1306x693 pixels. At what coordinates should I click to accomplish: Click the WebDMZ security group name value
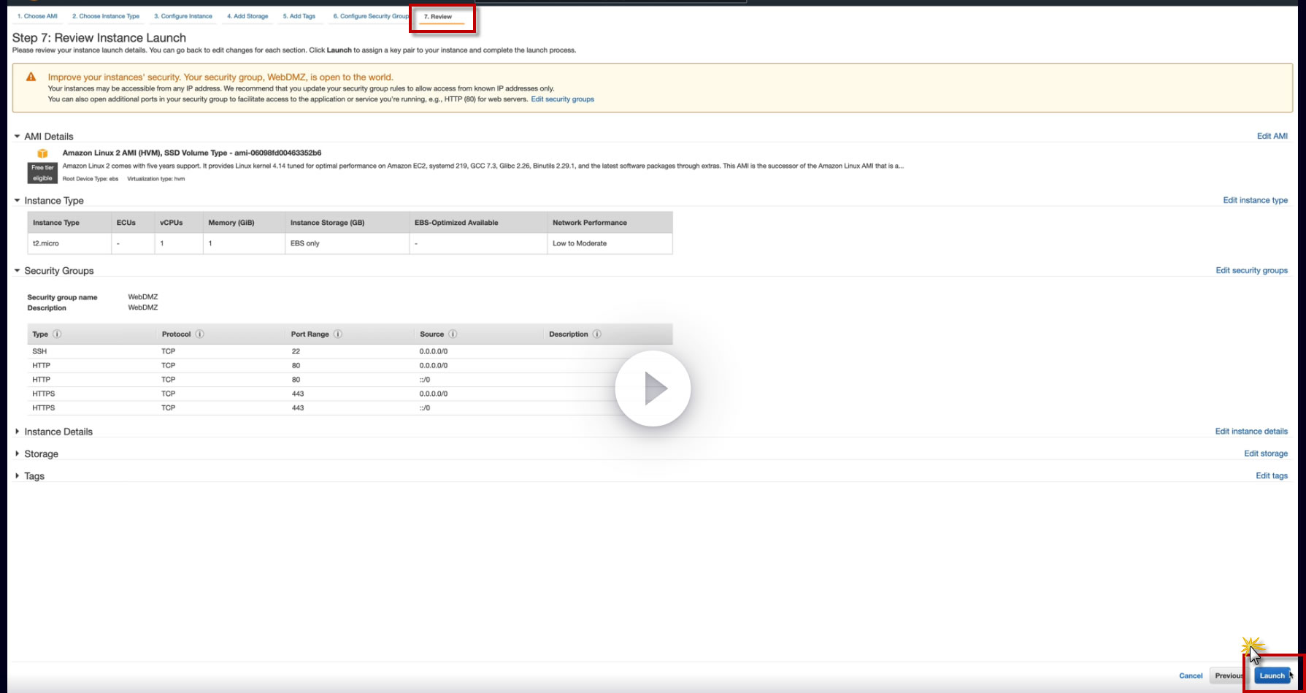click(x=143, y=297)
